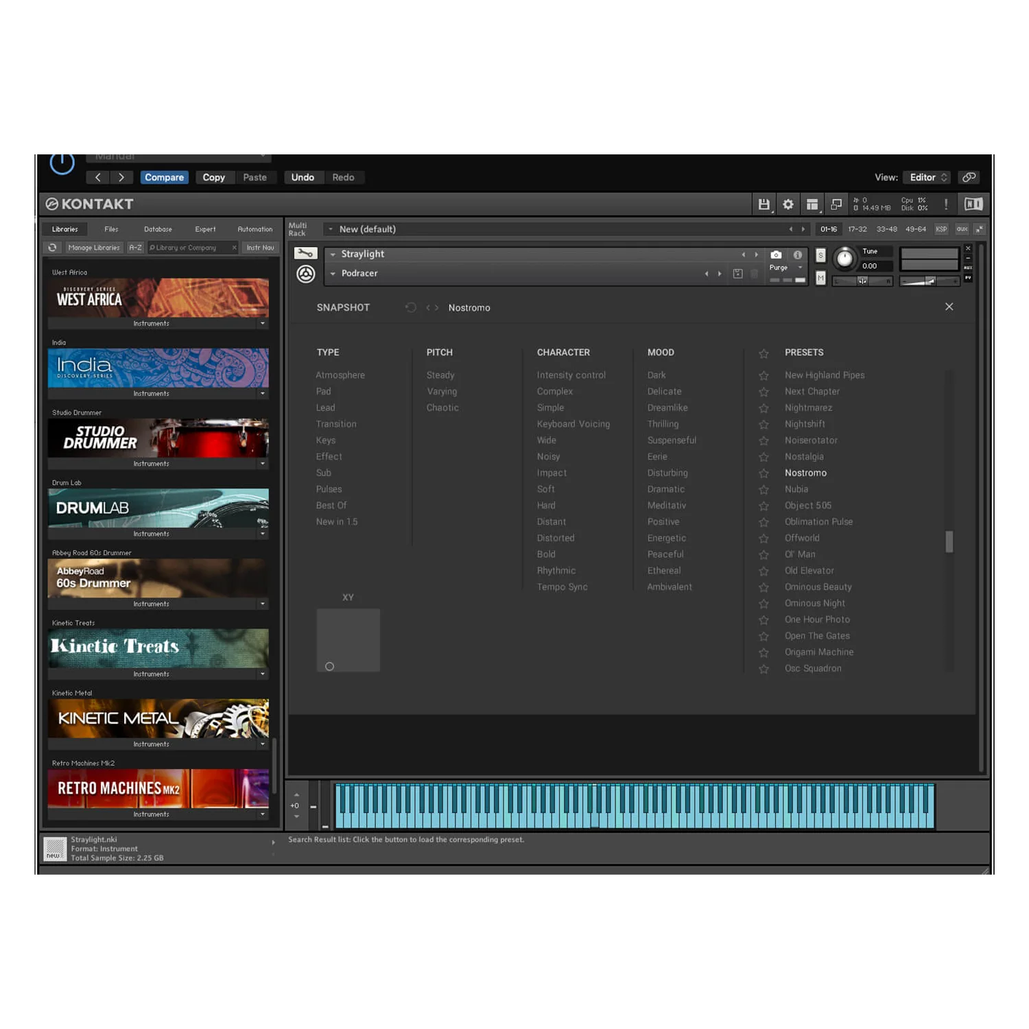Switch to the Expert tab

coord(205,229)
